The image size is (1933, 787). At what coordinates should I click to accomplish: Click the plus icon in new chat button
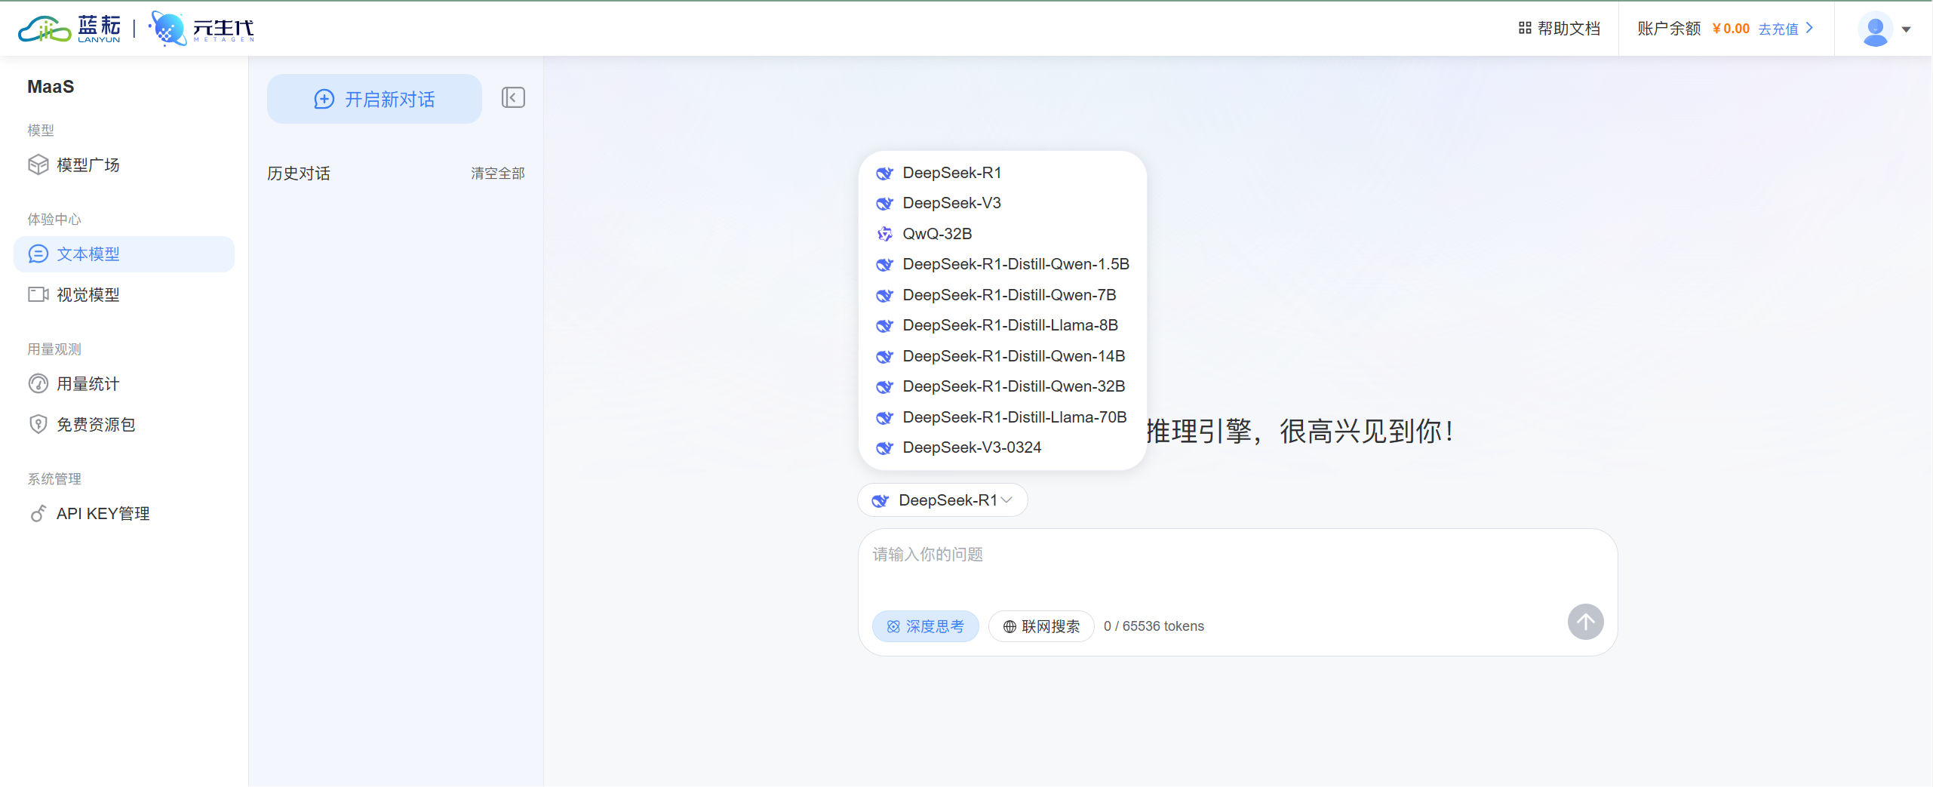click(x=324, y=99)
